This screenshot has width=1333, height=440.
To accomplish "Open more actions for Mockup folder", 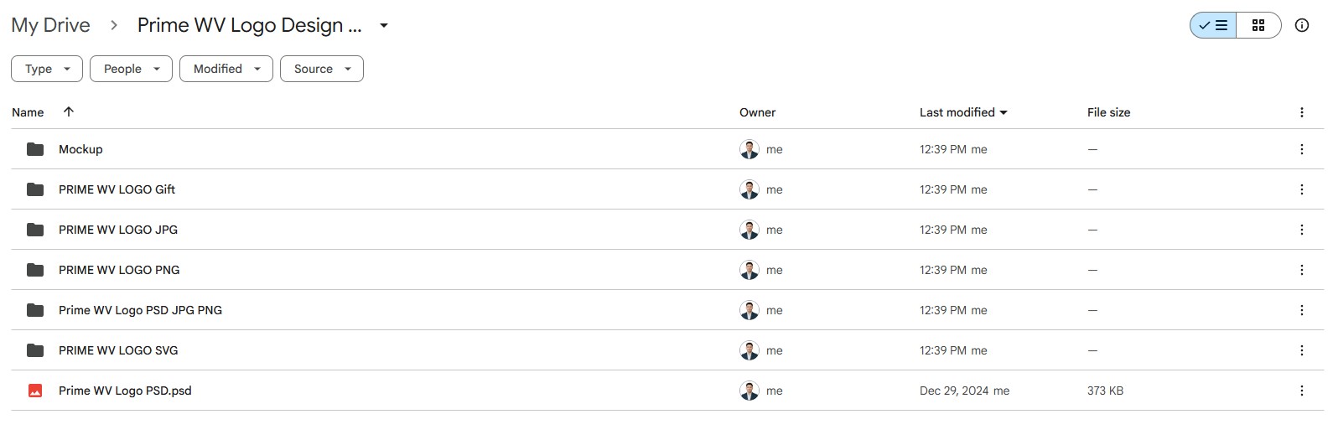I will click(x=1301, y=149).
